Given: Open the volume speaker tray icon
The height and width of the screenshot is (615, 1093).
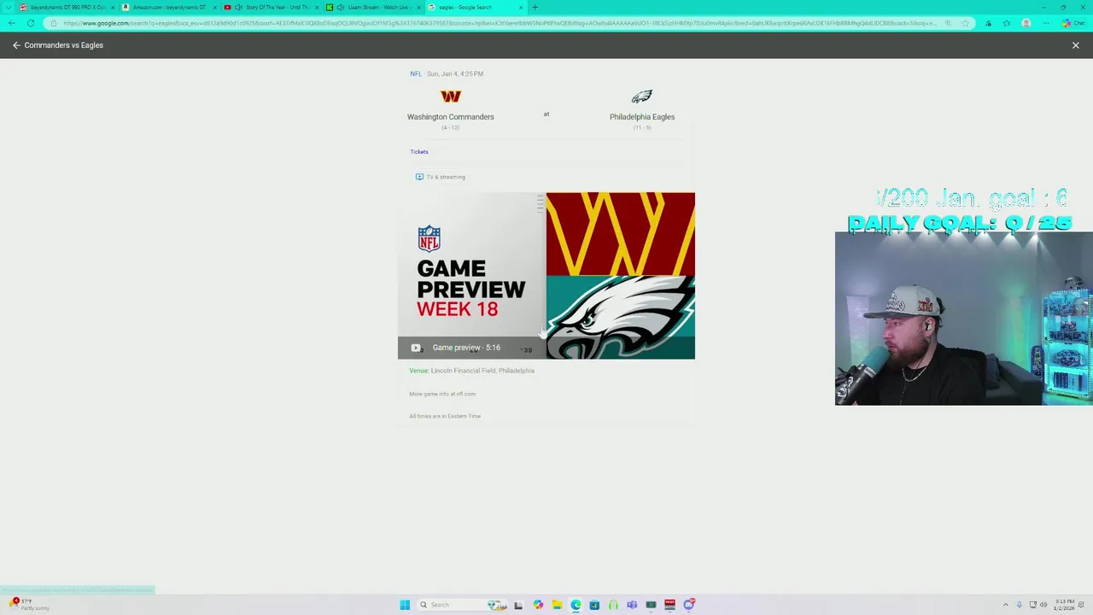Looking at the screenshot, I should [x=1043, y=605].
